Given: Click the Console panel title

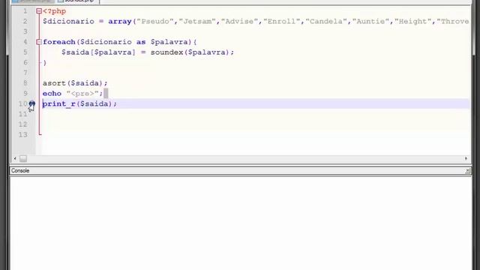Looking at the screenshot, I should [x=20, y=171].
